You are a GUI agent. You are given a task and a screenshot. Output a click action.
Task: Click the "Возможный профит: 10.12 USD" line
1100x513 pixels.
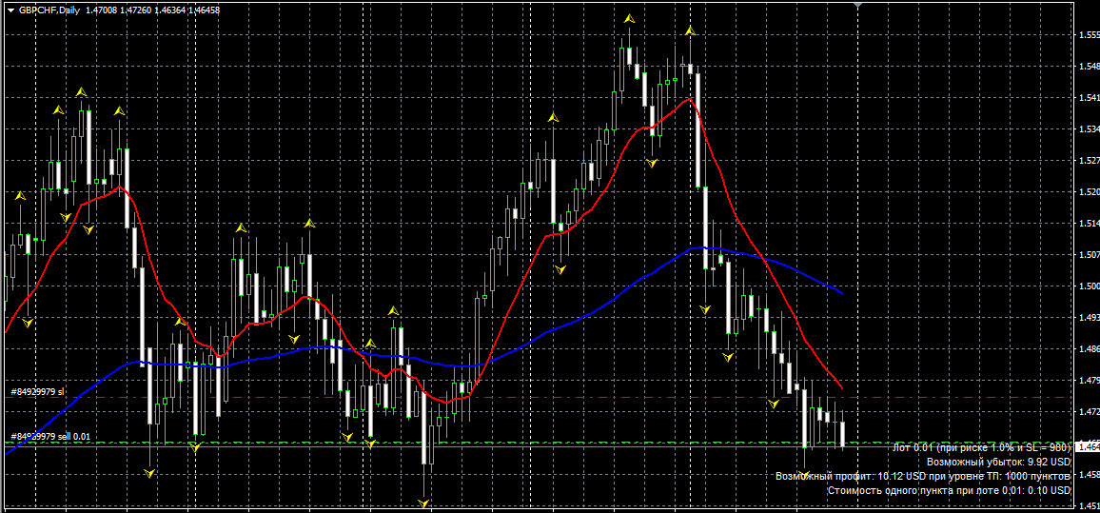click(x=923, y=476)
